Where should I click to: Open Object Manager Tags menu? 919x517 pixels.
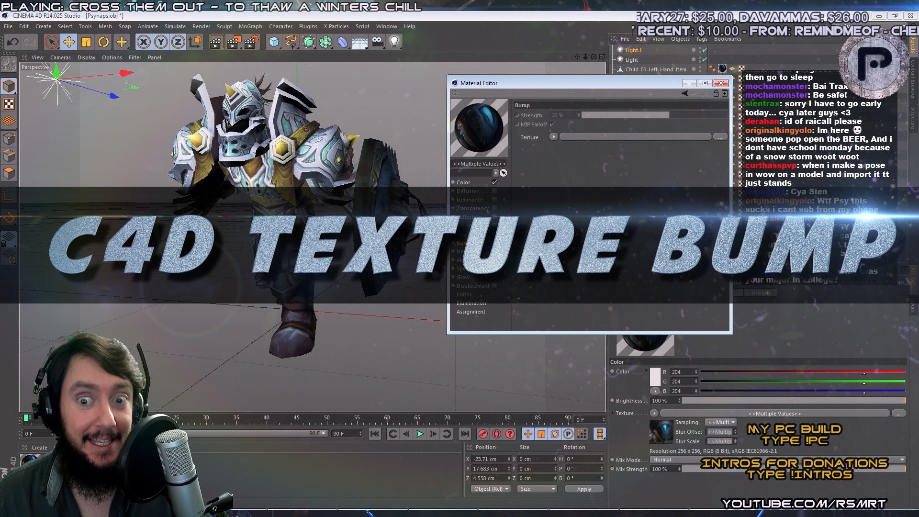(702, 39)
